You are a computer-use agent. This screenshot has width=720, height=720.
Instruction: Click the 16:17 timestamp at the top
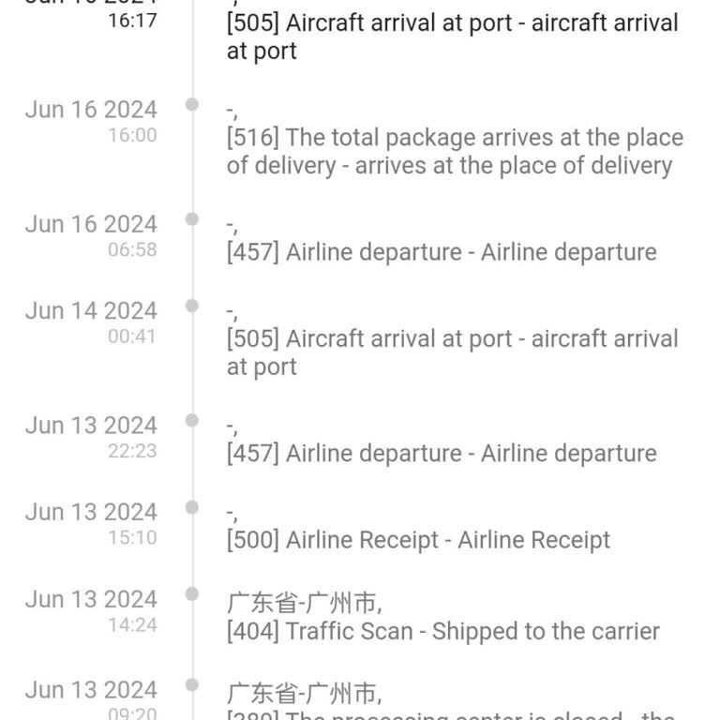132,20
